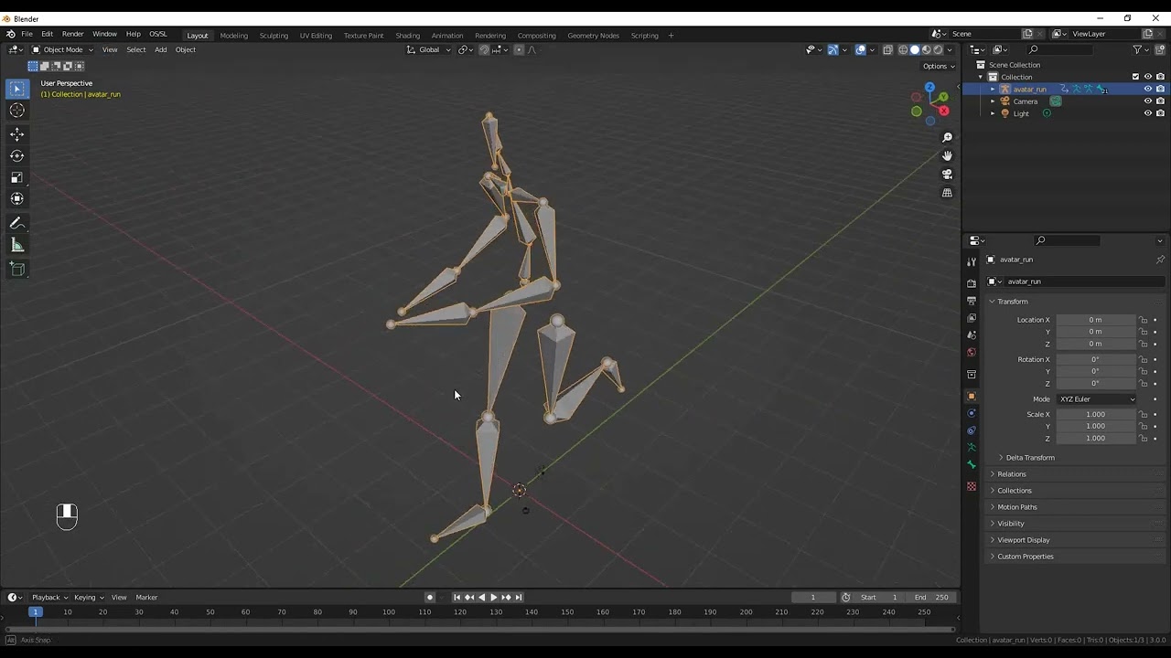Screen dimensions: 1171x658
Task: Open the Tool properties tab
Action: pos(972,262)
